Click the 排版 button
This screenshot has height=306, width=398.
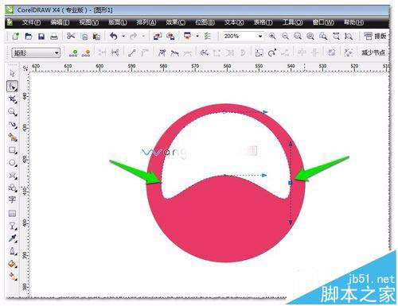pos(375,36)
